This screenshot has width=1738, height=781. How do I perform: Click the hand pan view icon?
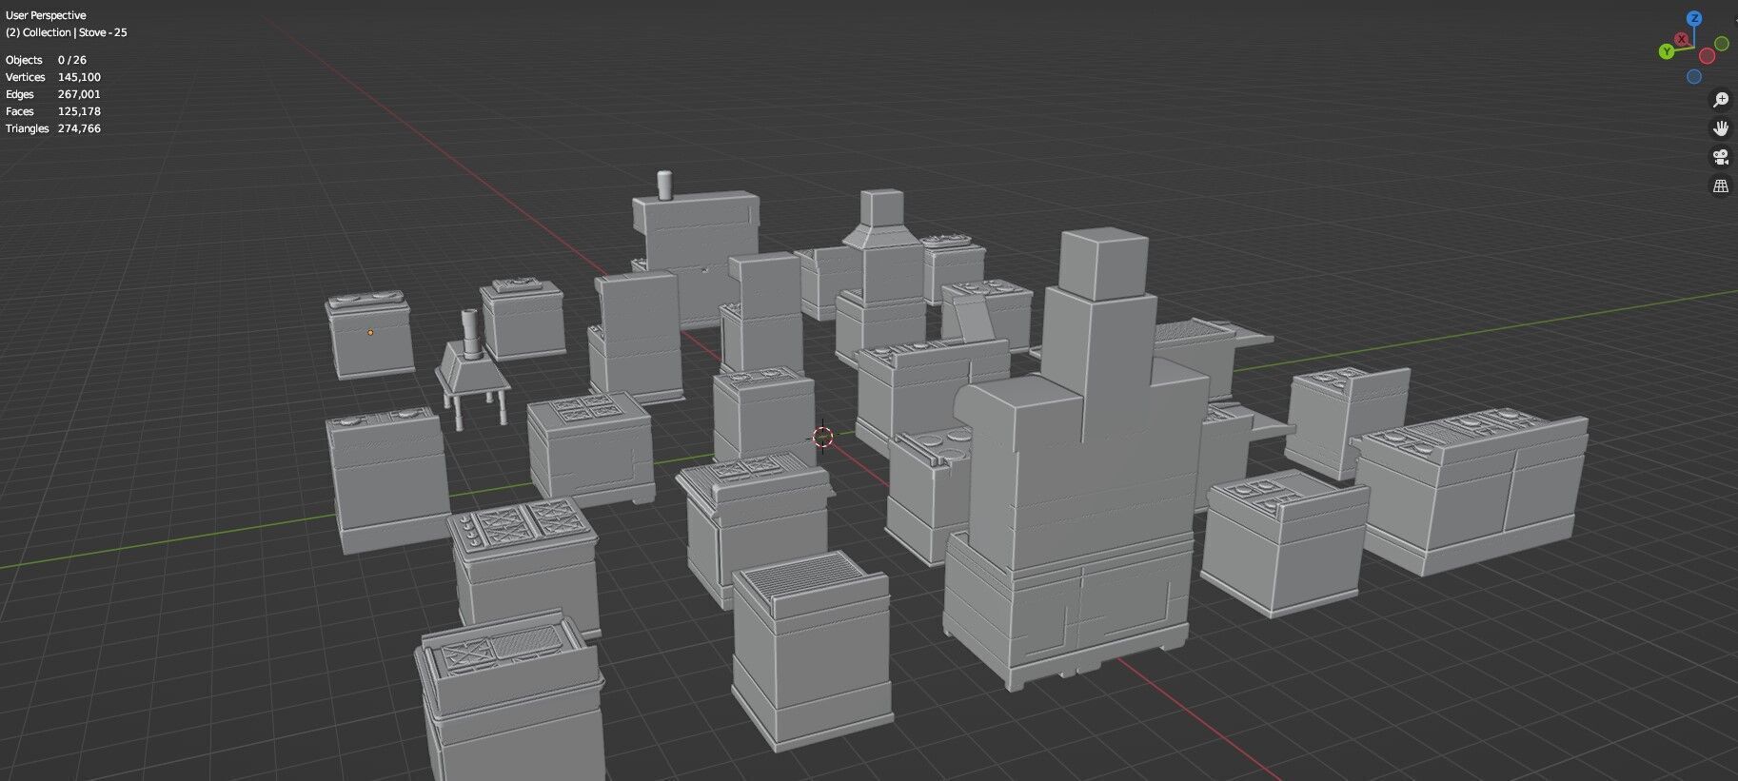pos(1721,128)
